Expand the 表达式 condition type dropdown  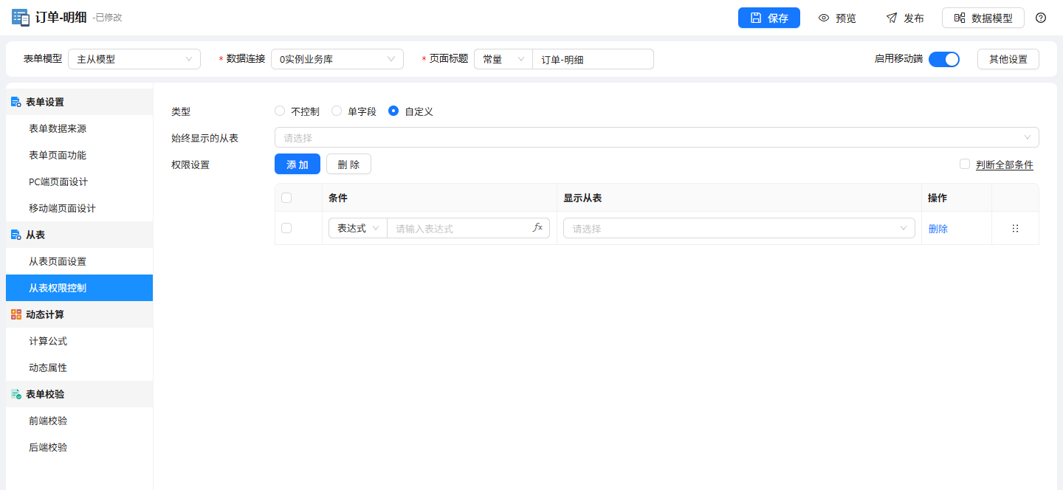point(358,228)
